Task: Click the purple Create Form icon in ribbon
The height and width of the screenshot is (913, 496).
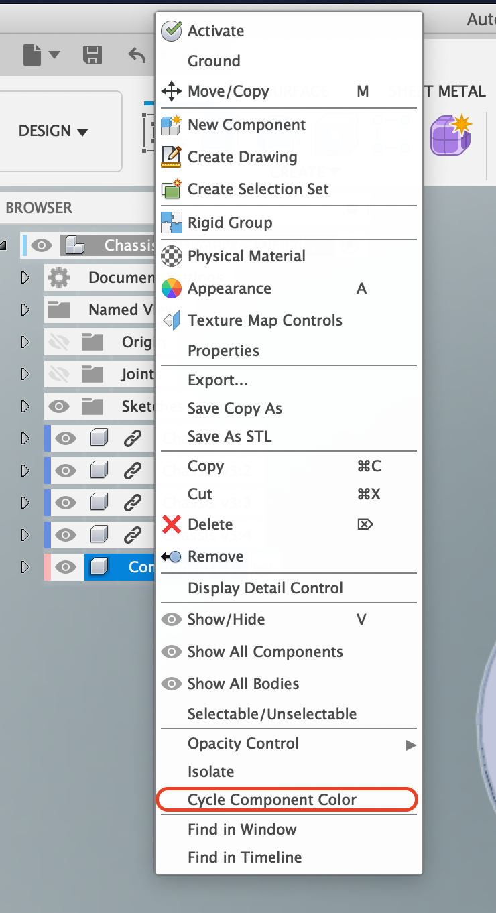Action: [451, 134]
